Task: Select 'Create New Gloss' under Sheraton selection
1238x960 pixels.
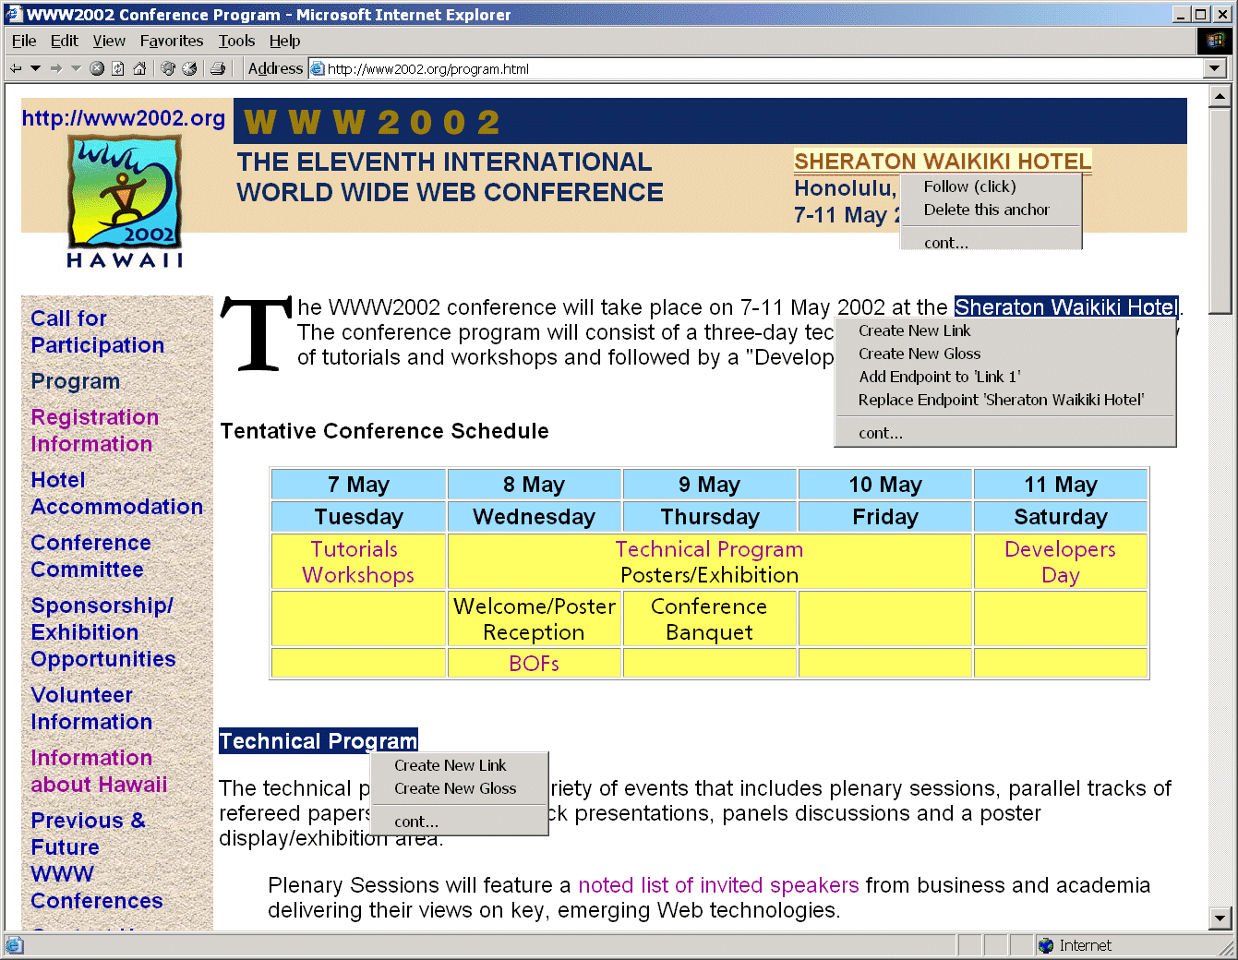Action: [919, 354]
